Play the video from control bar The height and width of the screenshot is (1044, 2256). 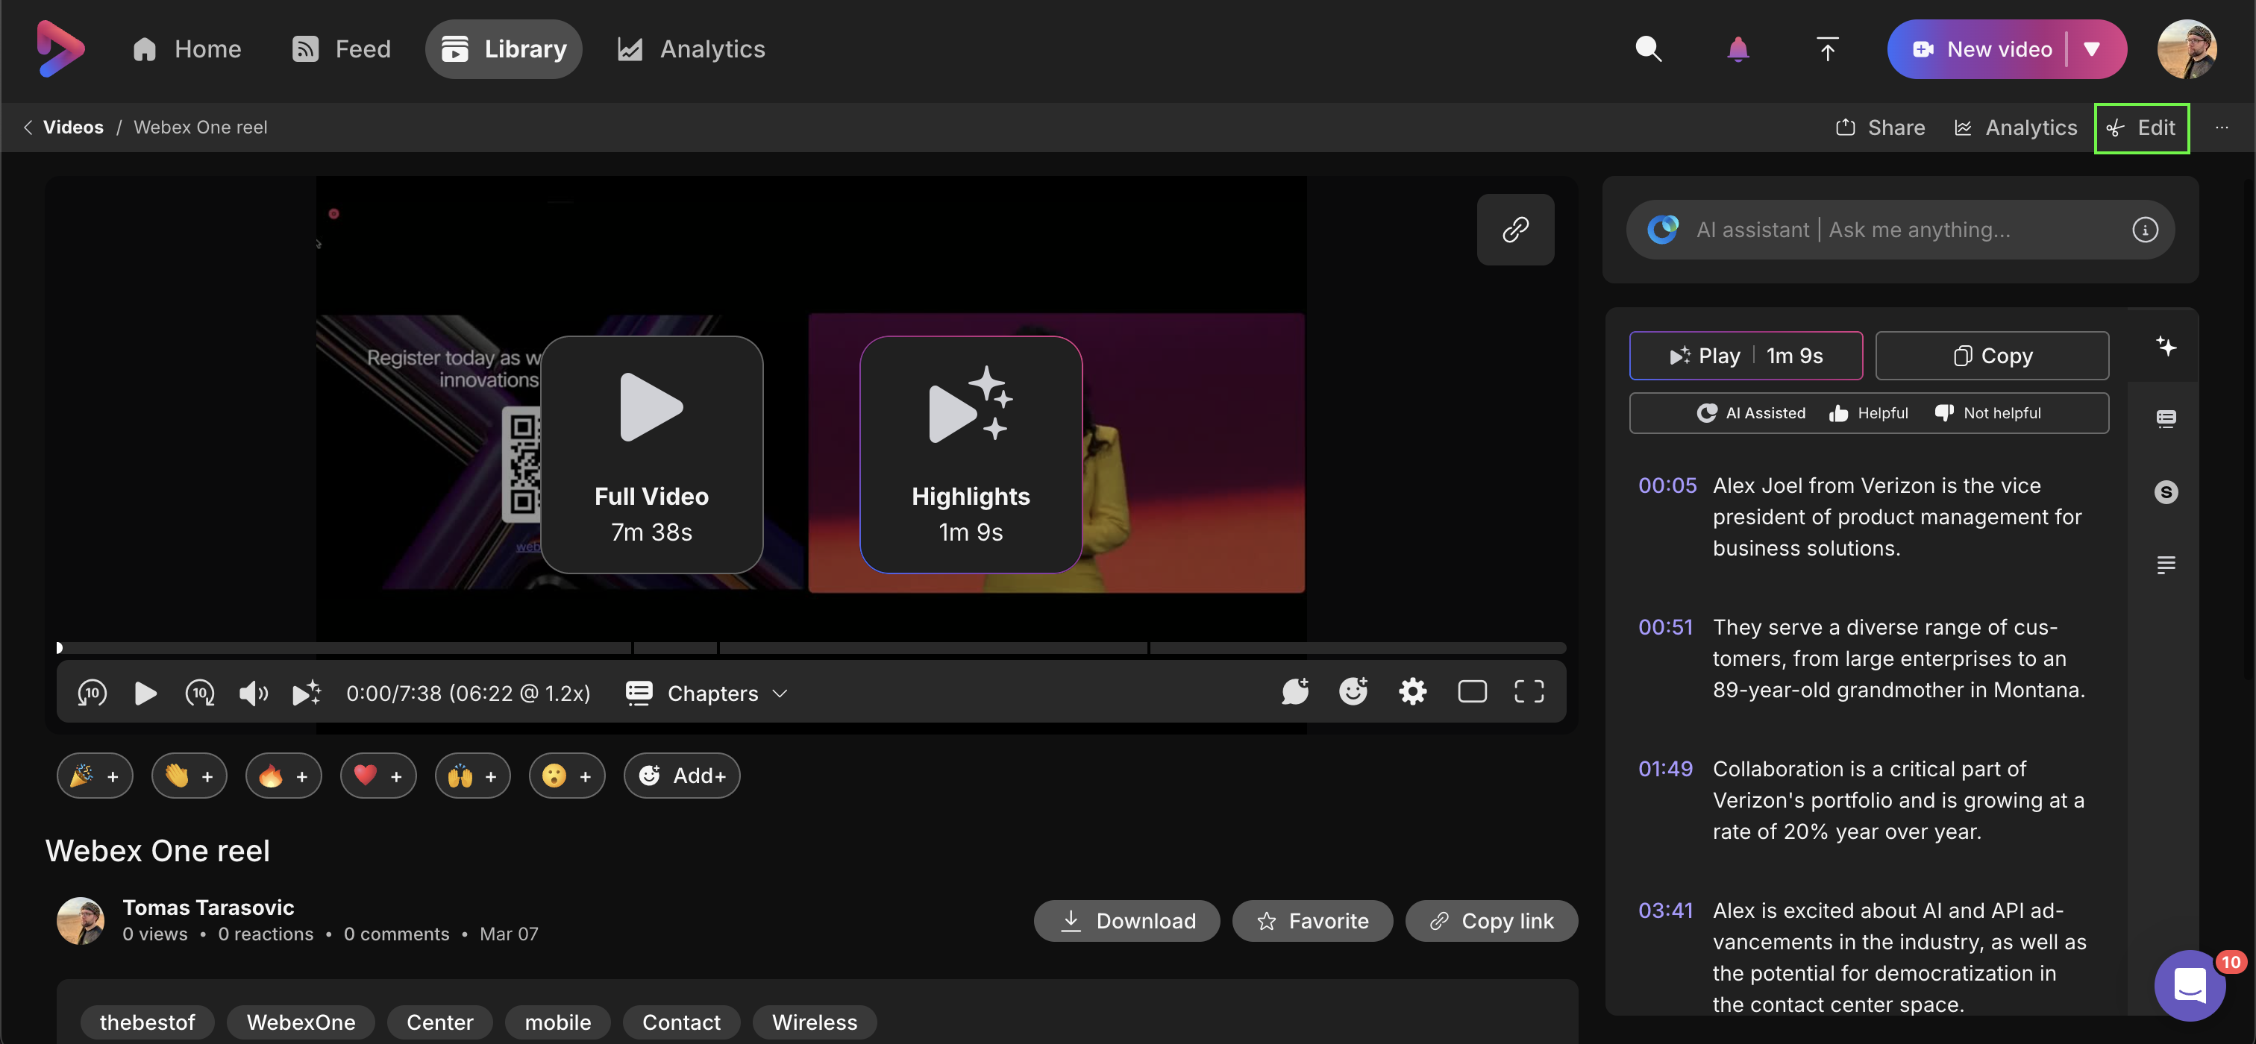click(x=145, y=693)
